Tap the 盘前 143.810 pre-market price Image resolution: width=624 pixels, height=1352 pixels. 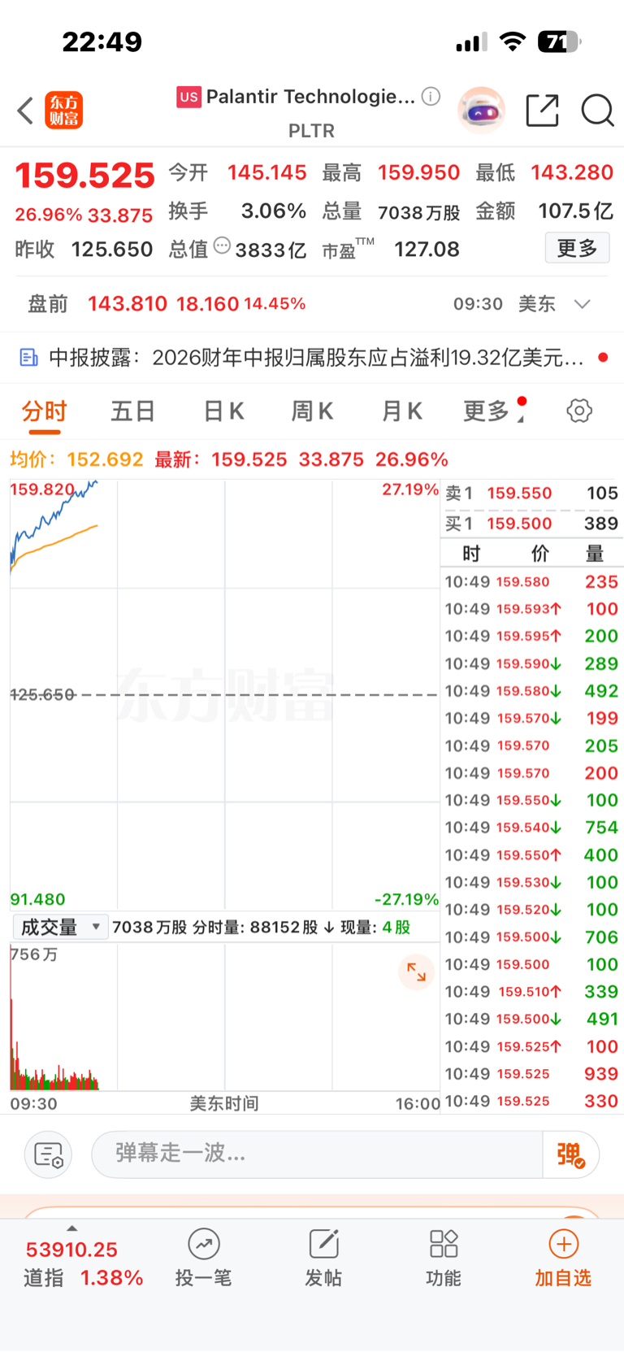[x=128, y=304]
